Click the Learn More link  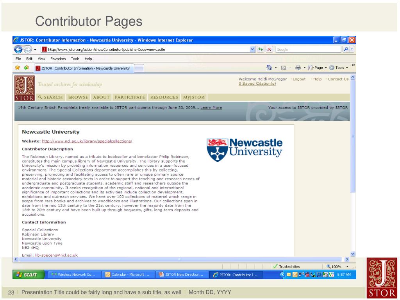(x=211, y=107)
